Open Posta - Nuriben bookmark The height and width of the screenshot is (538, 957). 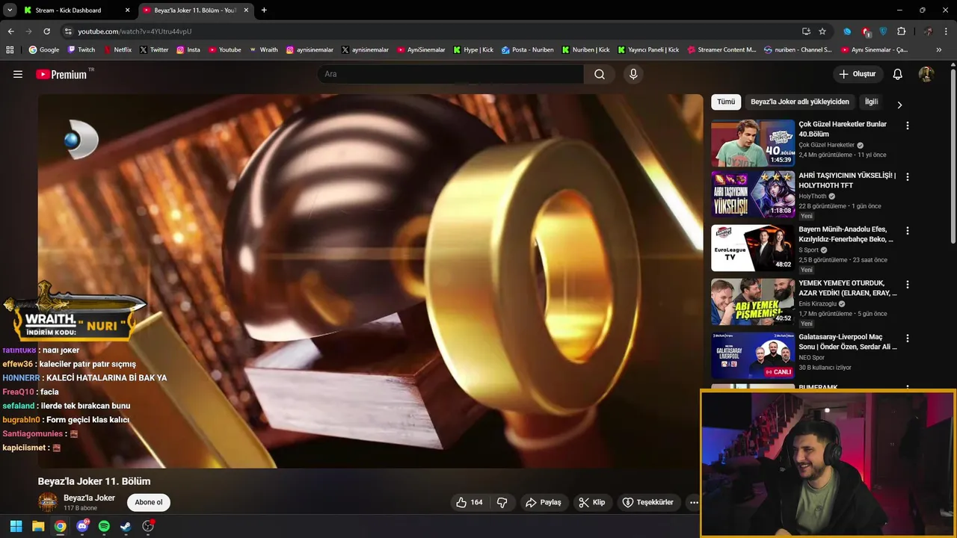point(528,50)
